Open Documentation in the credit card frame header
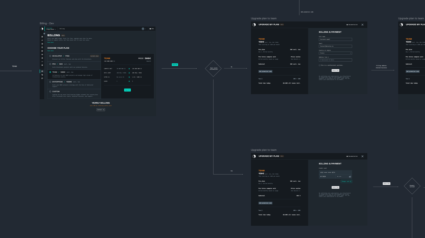This screenshot has height=238, width=425. pyautogui.click(x=352, y=156)
